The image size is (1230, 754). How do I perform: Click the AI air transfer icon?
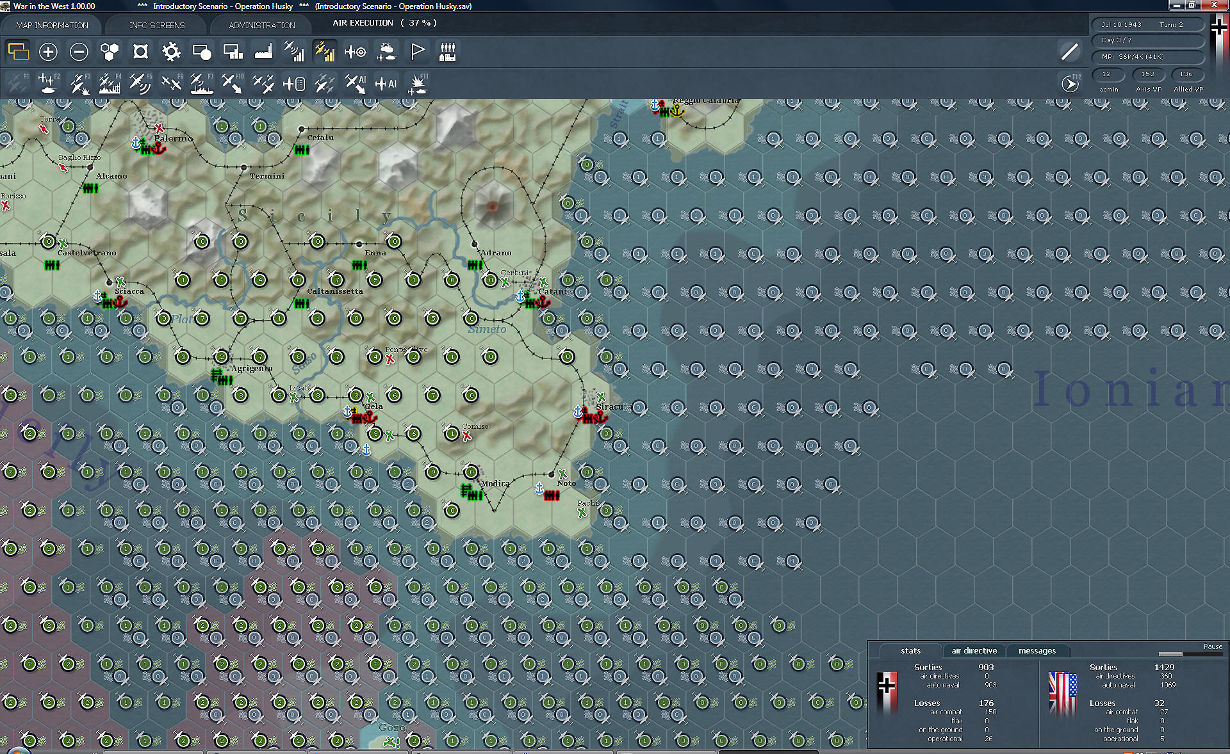[356, 83]
